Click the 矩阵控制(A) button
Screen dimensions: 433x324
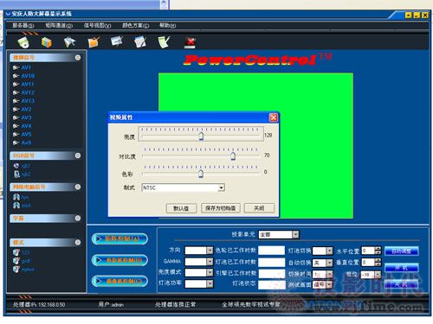tap(120, 238)
